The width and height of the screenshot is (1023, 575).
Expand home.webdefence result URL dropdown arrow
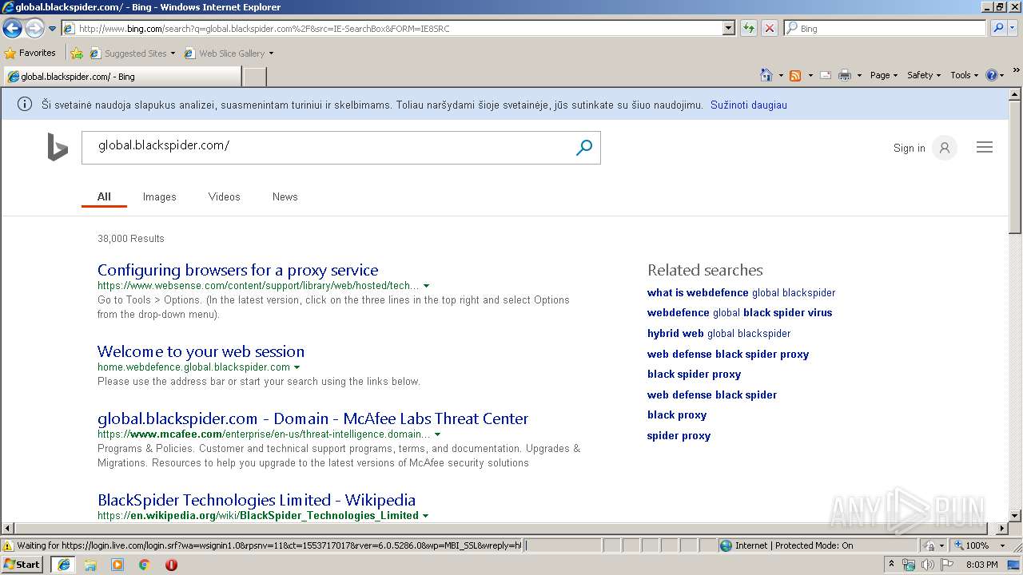(297, 367)
